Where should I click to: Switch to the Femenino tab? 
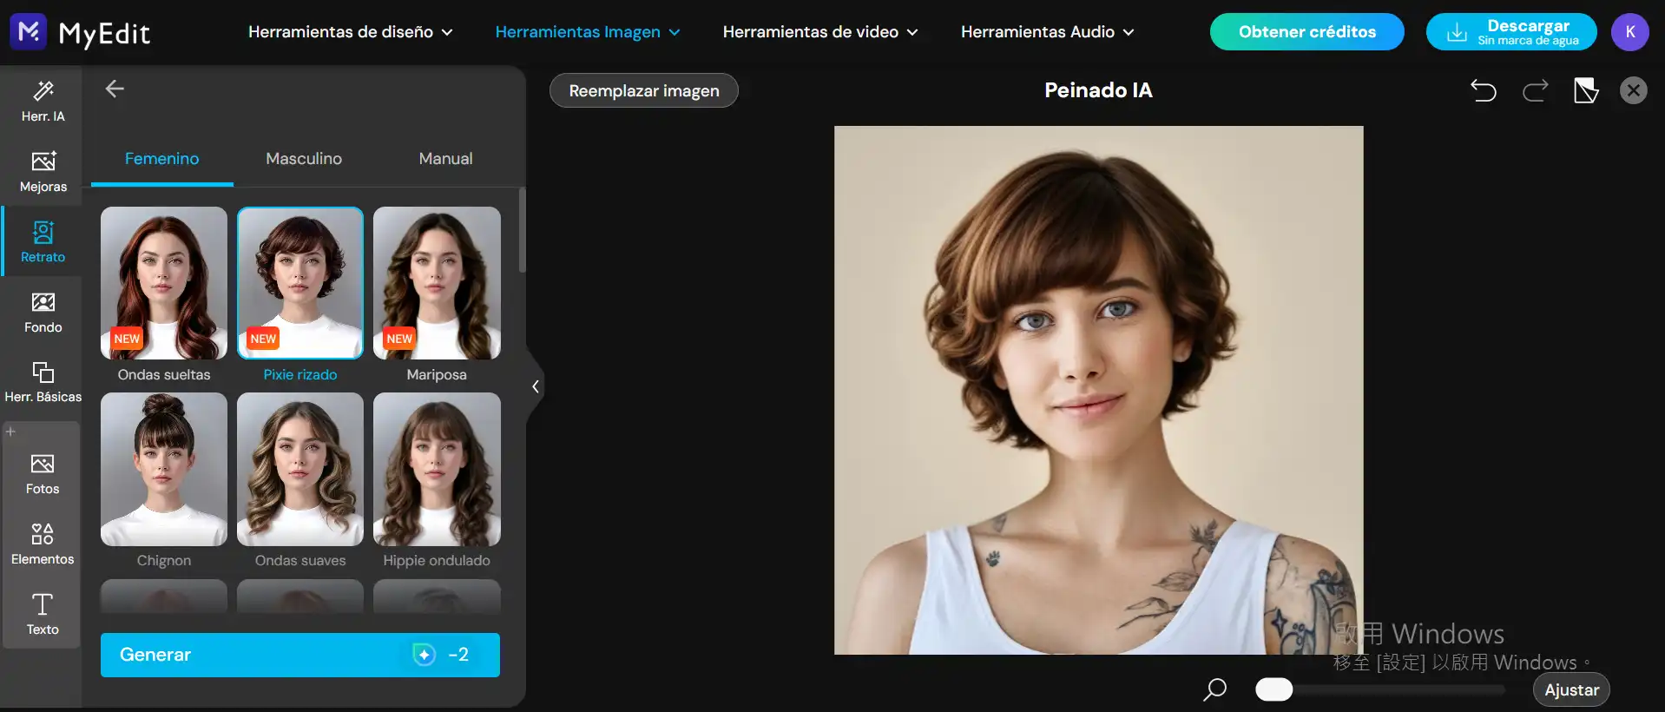click(162, 159)
